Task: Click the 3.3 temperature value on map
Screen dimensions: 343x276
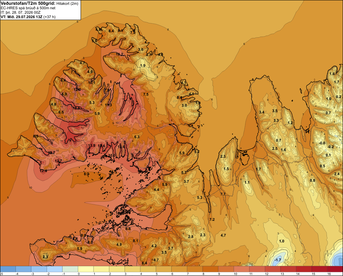Action: pyautogui.click(x=276, y=120)
